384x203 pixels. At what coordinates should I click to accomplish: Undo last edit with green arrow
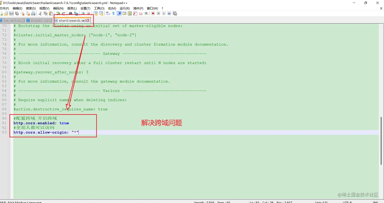click(58, 13)
